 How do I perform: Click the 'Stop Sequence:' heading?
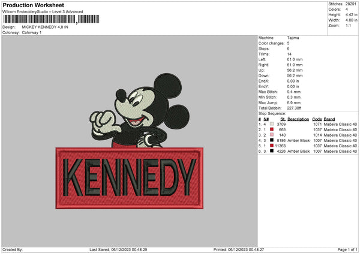(272, 114)
